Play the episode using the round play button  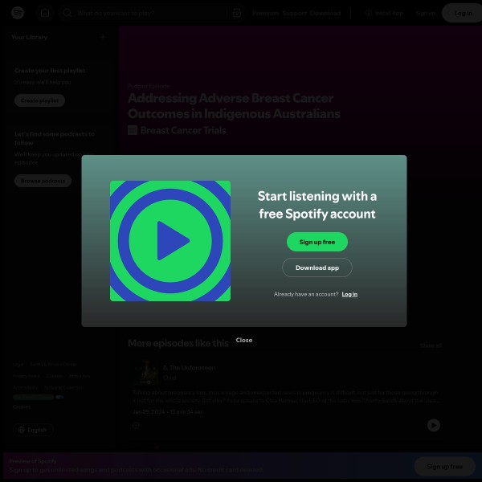coord(434,425)
